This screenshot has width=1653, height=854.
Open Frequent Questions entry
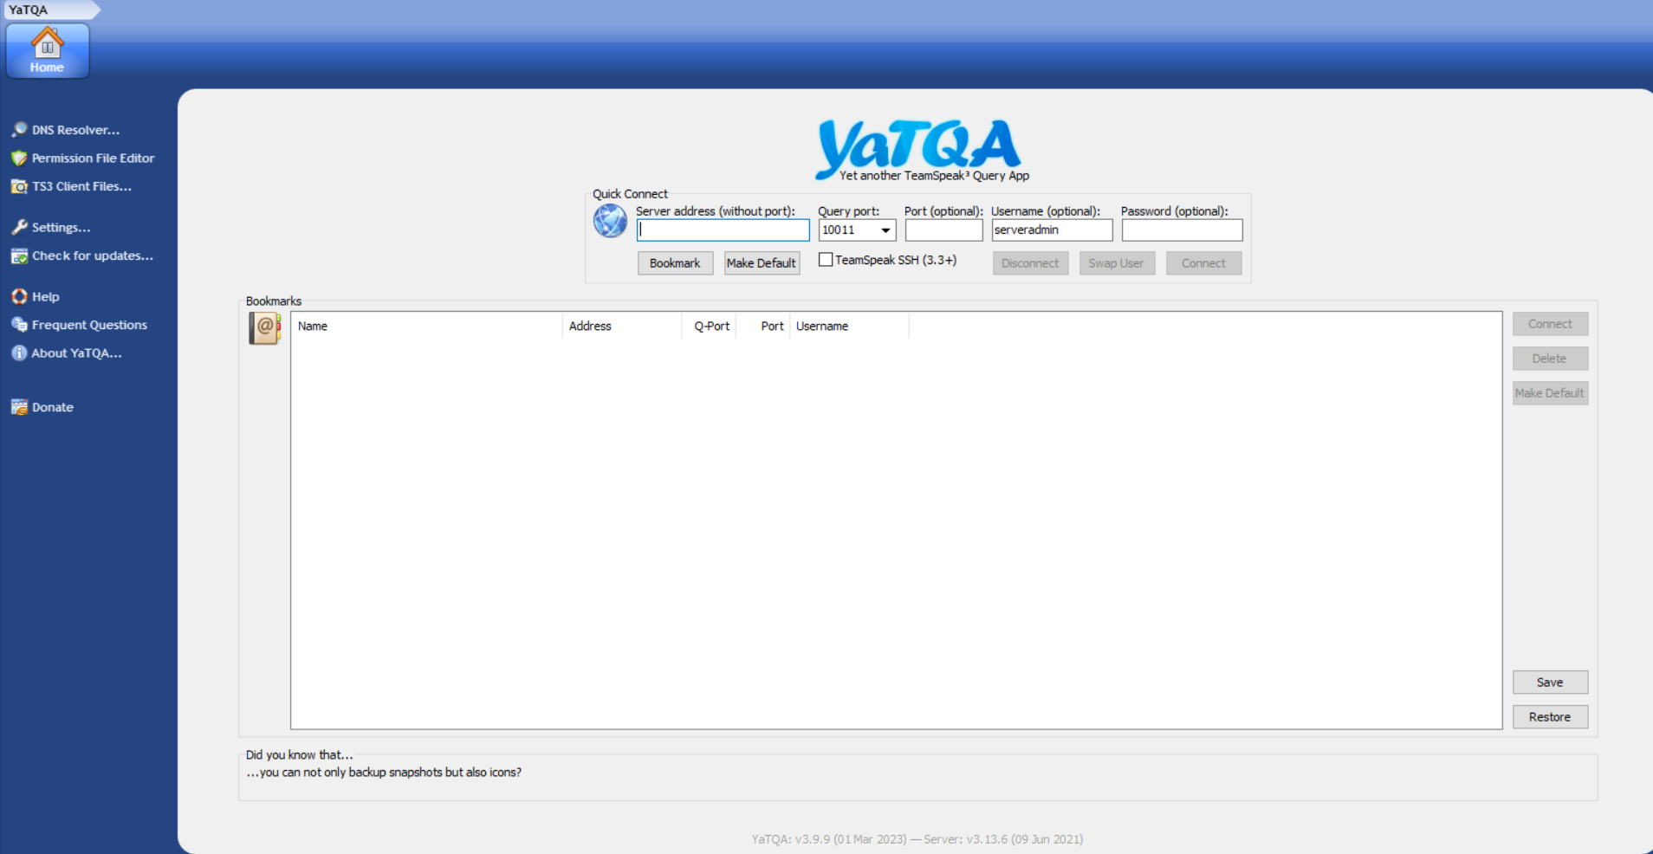pyautogui.click(x=90, y=325)
